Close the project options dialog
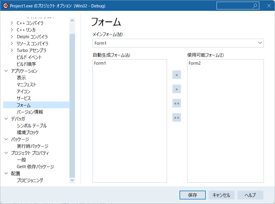 (x=269, y=6)
